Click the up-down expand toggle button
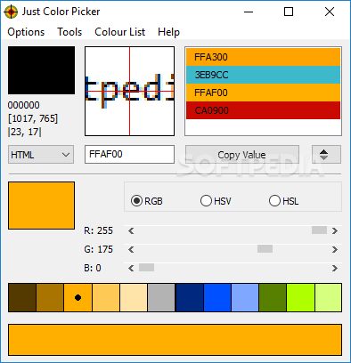This screenshot has width=351, height=363. tap(326, 155)
